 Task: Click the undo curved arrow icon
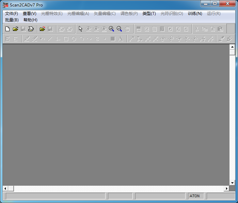click(42, 39)
